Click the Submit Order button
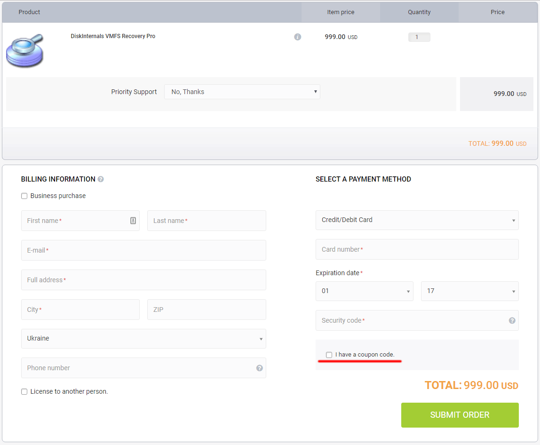Viewport: 540px width, 445px height. pos(460,415)
